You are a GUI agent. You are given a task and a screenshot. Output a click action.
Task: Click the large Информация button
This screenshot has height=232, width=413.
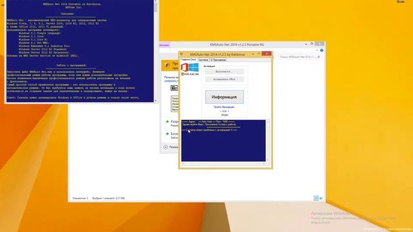click(x=225, y=97)
